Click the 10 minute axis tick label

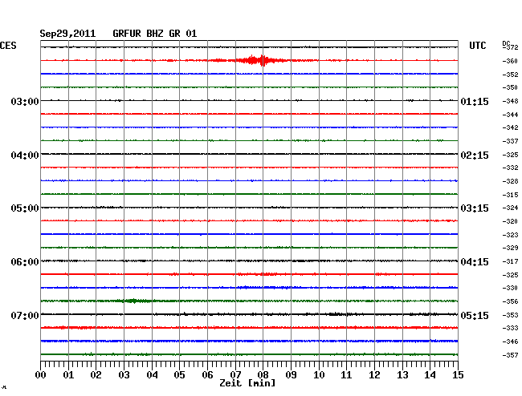coord(319,374)
